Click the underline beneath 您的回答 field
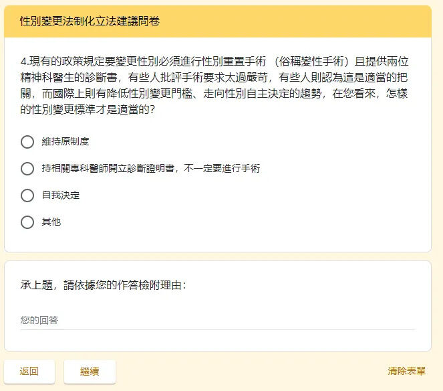The width and height of the screenshot is (443, 391). coord(218,330)
